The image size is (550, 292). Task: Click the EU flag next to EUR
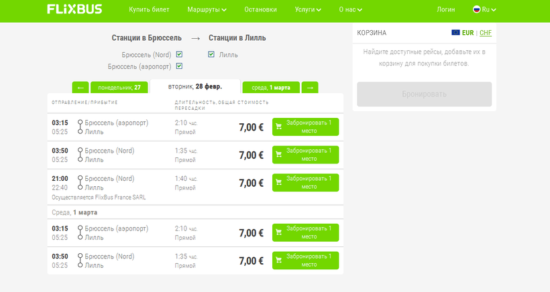pos(456,32)
